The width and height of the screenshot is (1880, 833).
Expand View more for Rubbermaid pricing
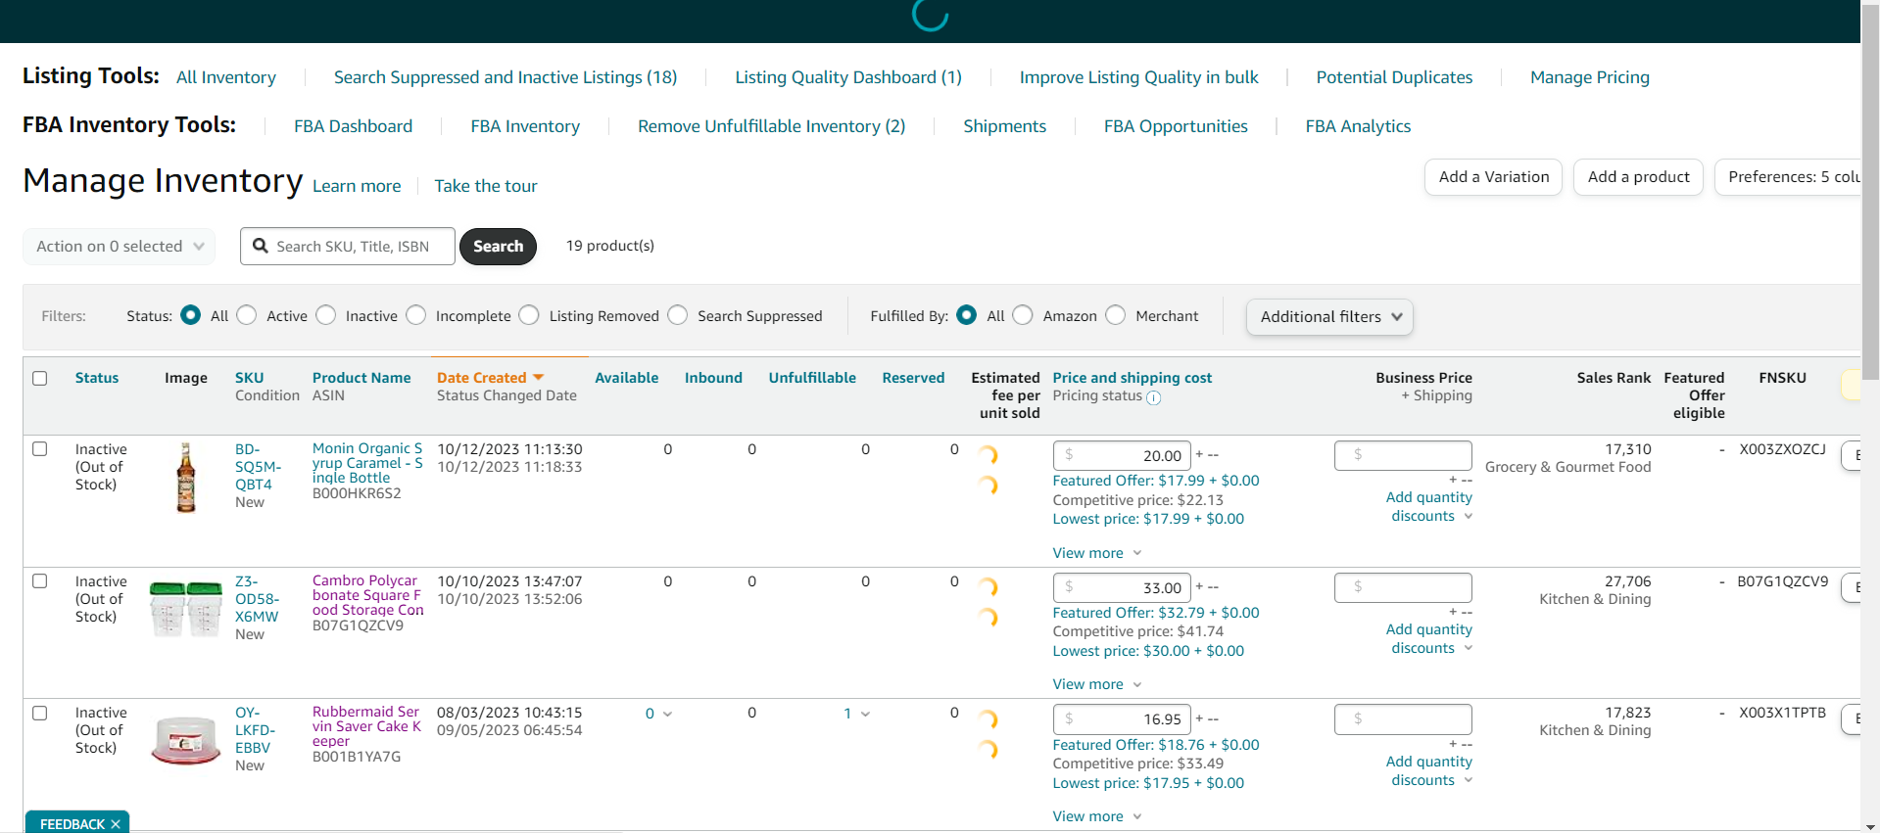click(1097, 816)
